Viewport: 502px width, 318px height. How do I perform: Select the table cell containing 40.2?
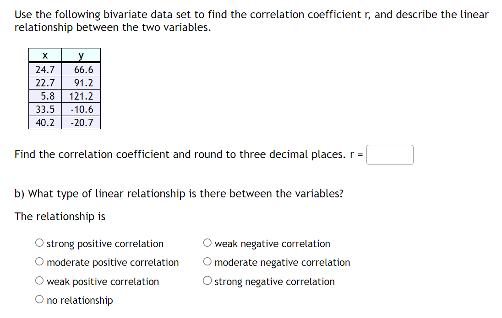click(45, 122)
